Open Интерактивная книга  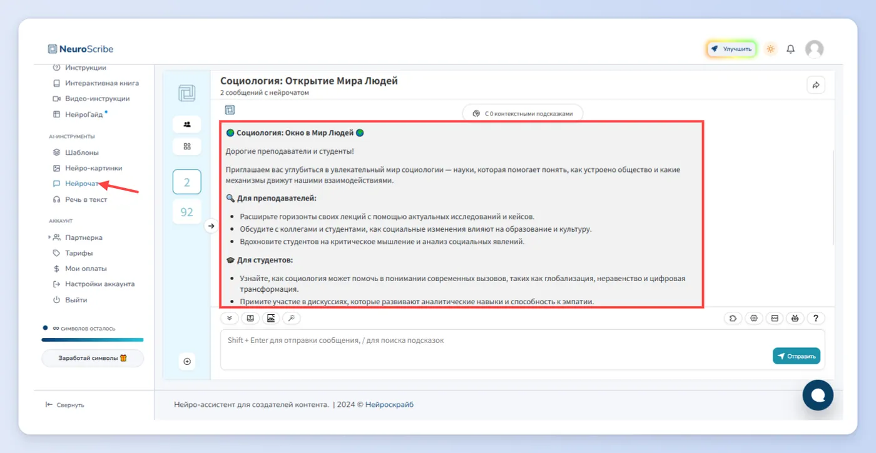(96, 83)
